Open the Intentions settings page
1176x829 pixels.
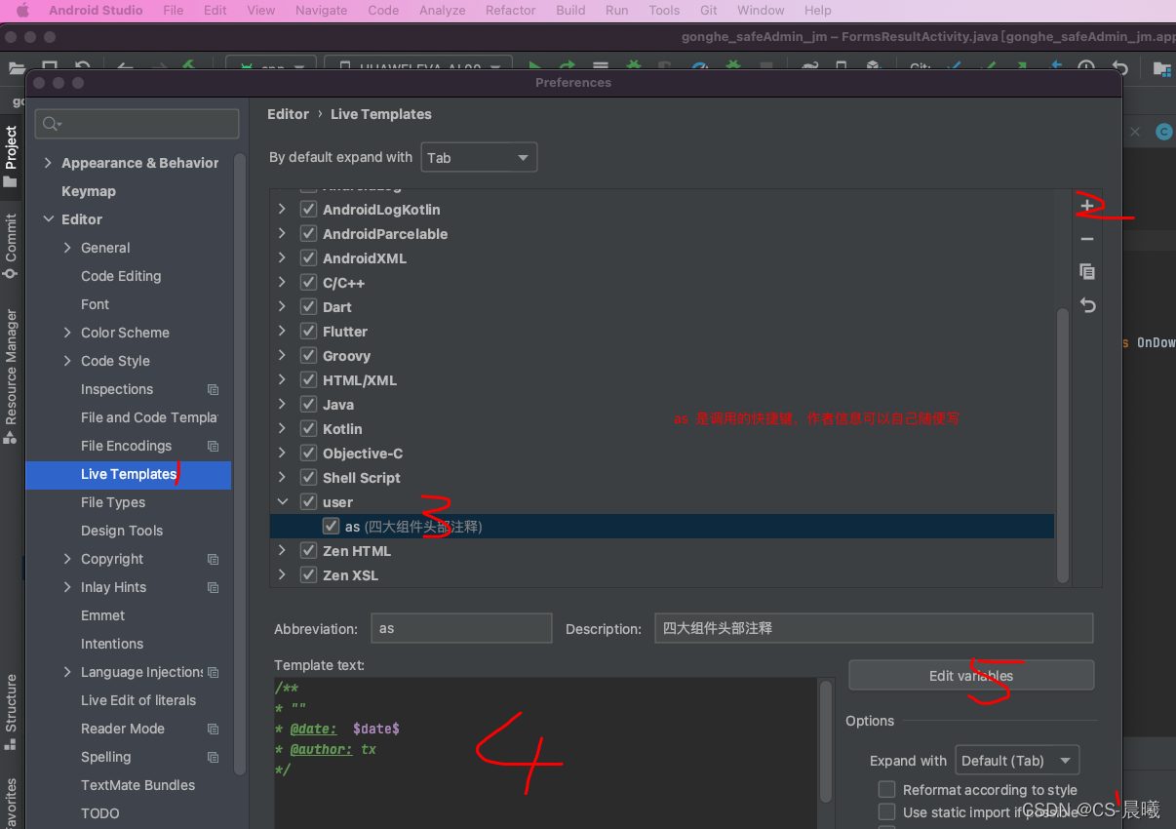112,644
